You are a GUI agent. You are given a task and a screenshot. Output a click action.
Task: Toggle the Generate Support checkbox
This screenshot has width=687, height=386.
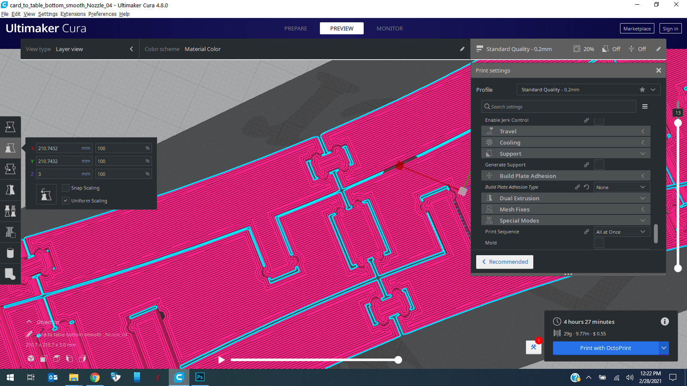(599, 165)
